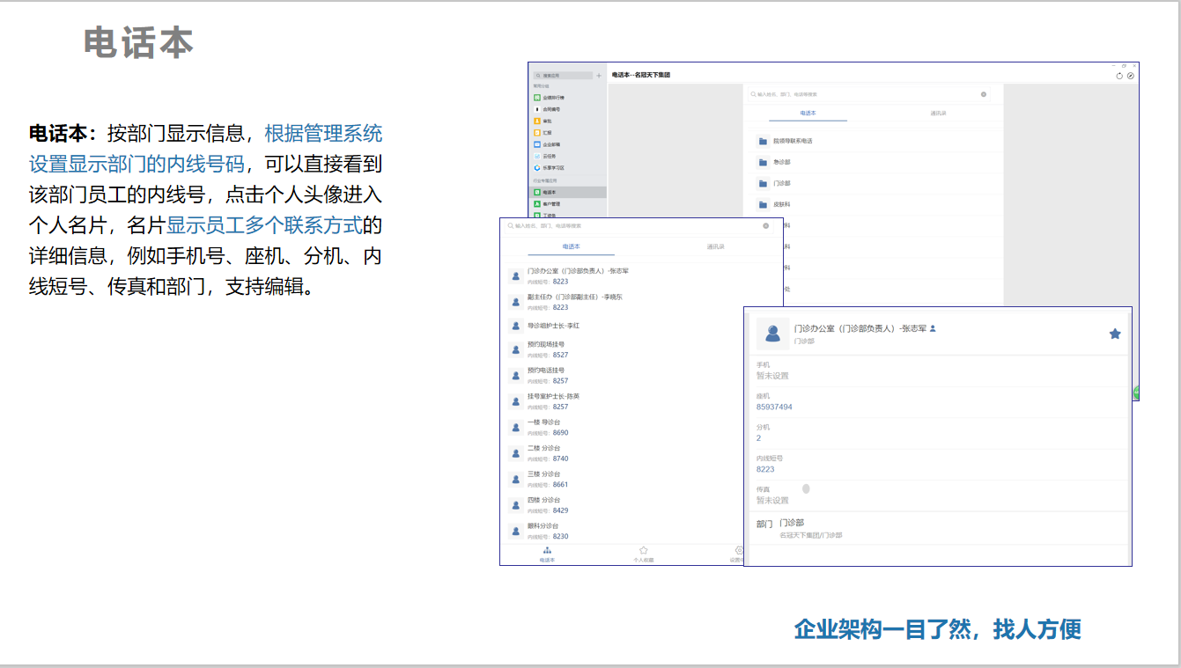Open the 皮肤科 folder icon
Image resolution: width=1181 pixels, height=668 pixels.
pos(763,204)
